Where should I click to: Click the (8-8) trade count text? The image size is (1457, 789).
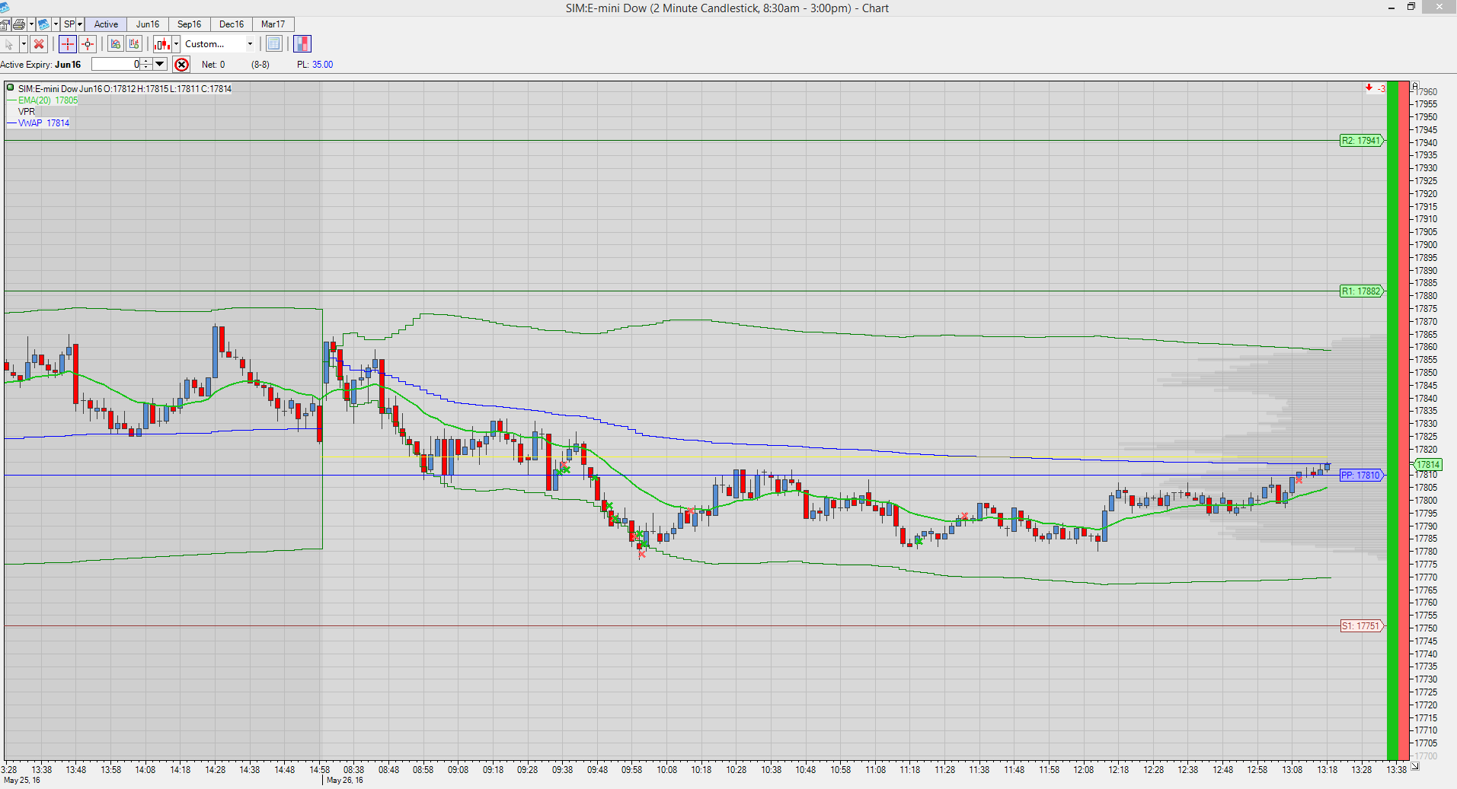tap(260, 65)
